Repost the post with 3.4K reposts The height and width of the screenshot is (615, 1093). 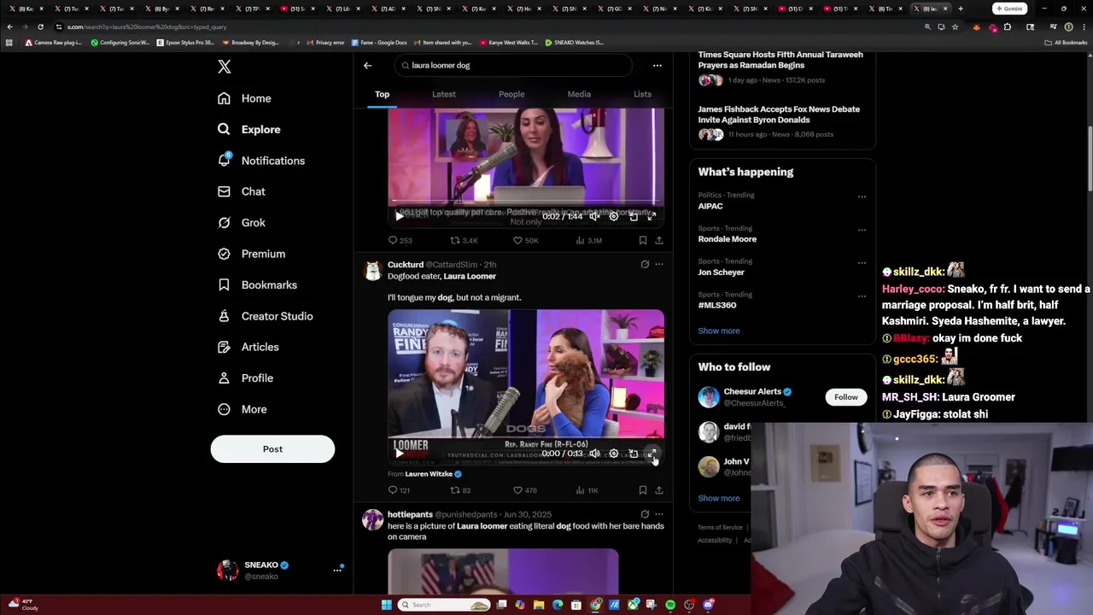point(464,241)
